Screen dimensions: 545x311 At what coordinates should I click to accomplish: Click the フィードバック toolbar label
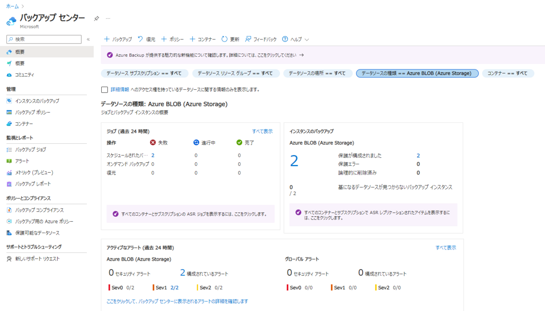tap(265, 39)
